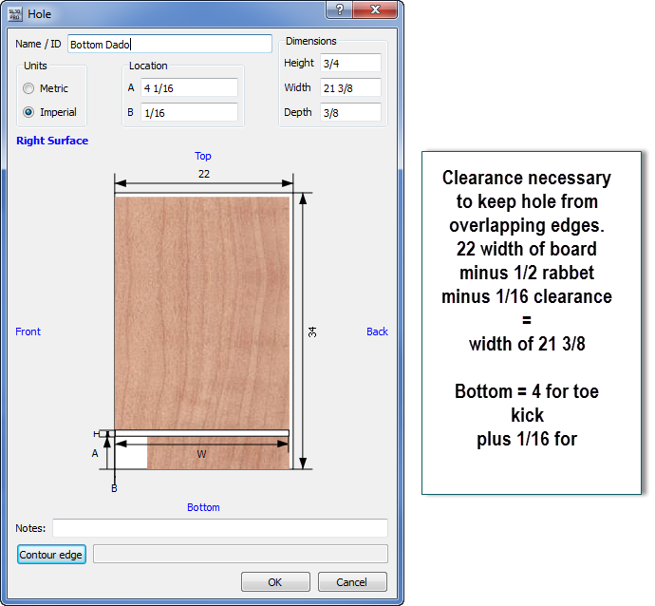655x606 pixels.
Task: Click the Cancel button
Action: [352, 581]
